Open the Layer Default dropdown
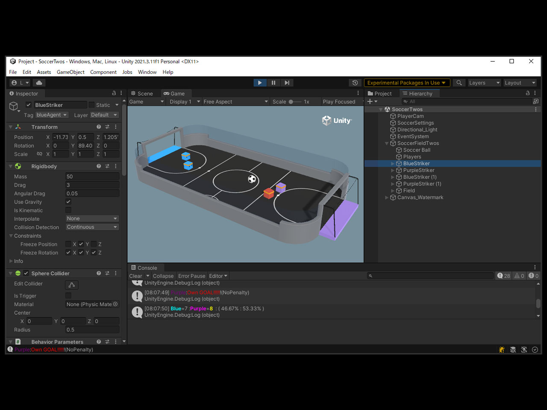 click(x=104, y=115)
